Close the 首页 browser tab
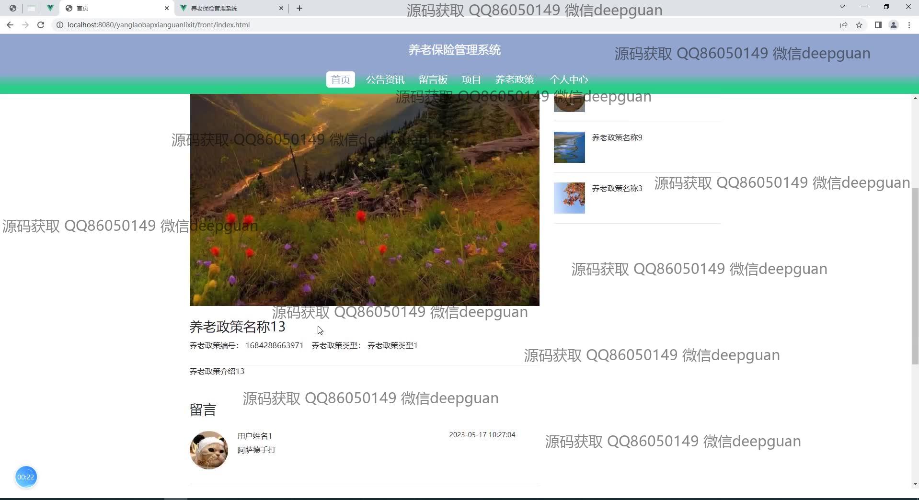 click(x=166, y=8)
